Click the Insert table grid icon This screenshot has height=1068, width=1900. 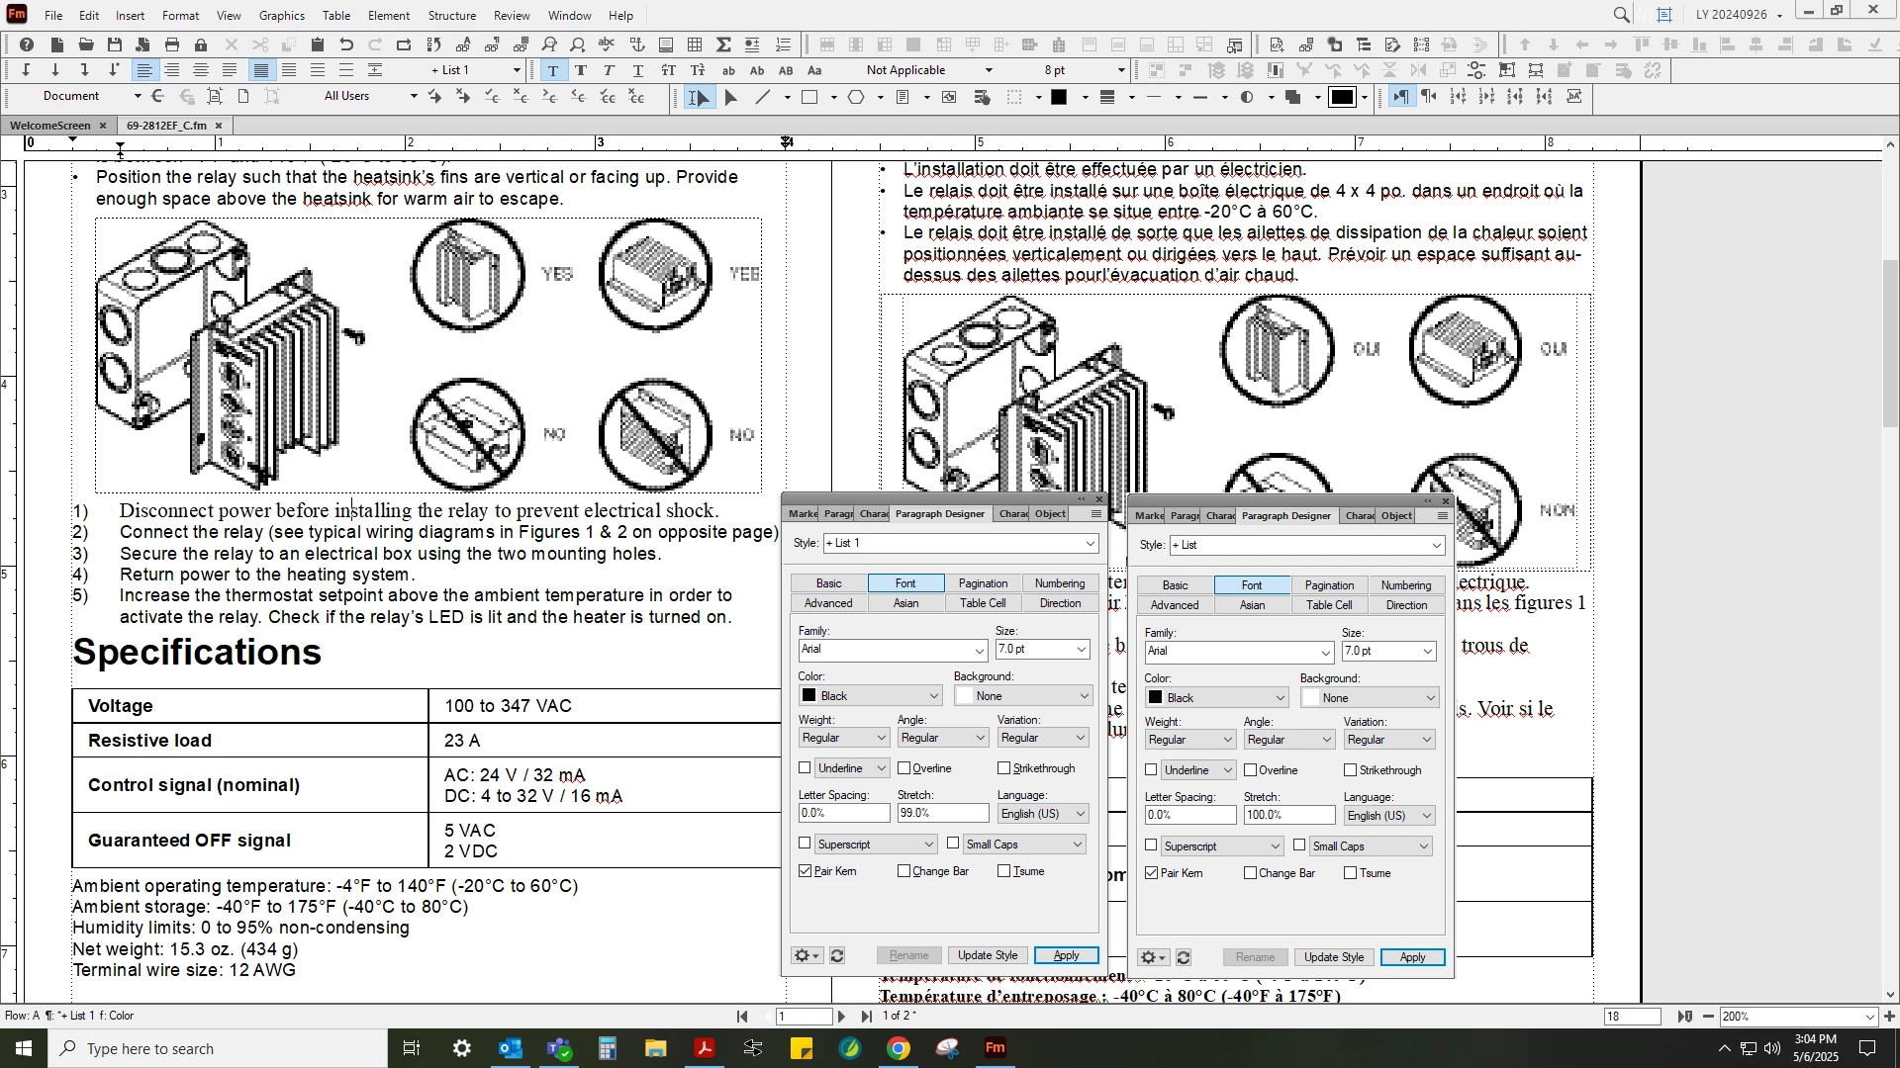[x=695, y=44]
